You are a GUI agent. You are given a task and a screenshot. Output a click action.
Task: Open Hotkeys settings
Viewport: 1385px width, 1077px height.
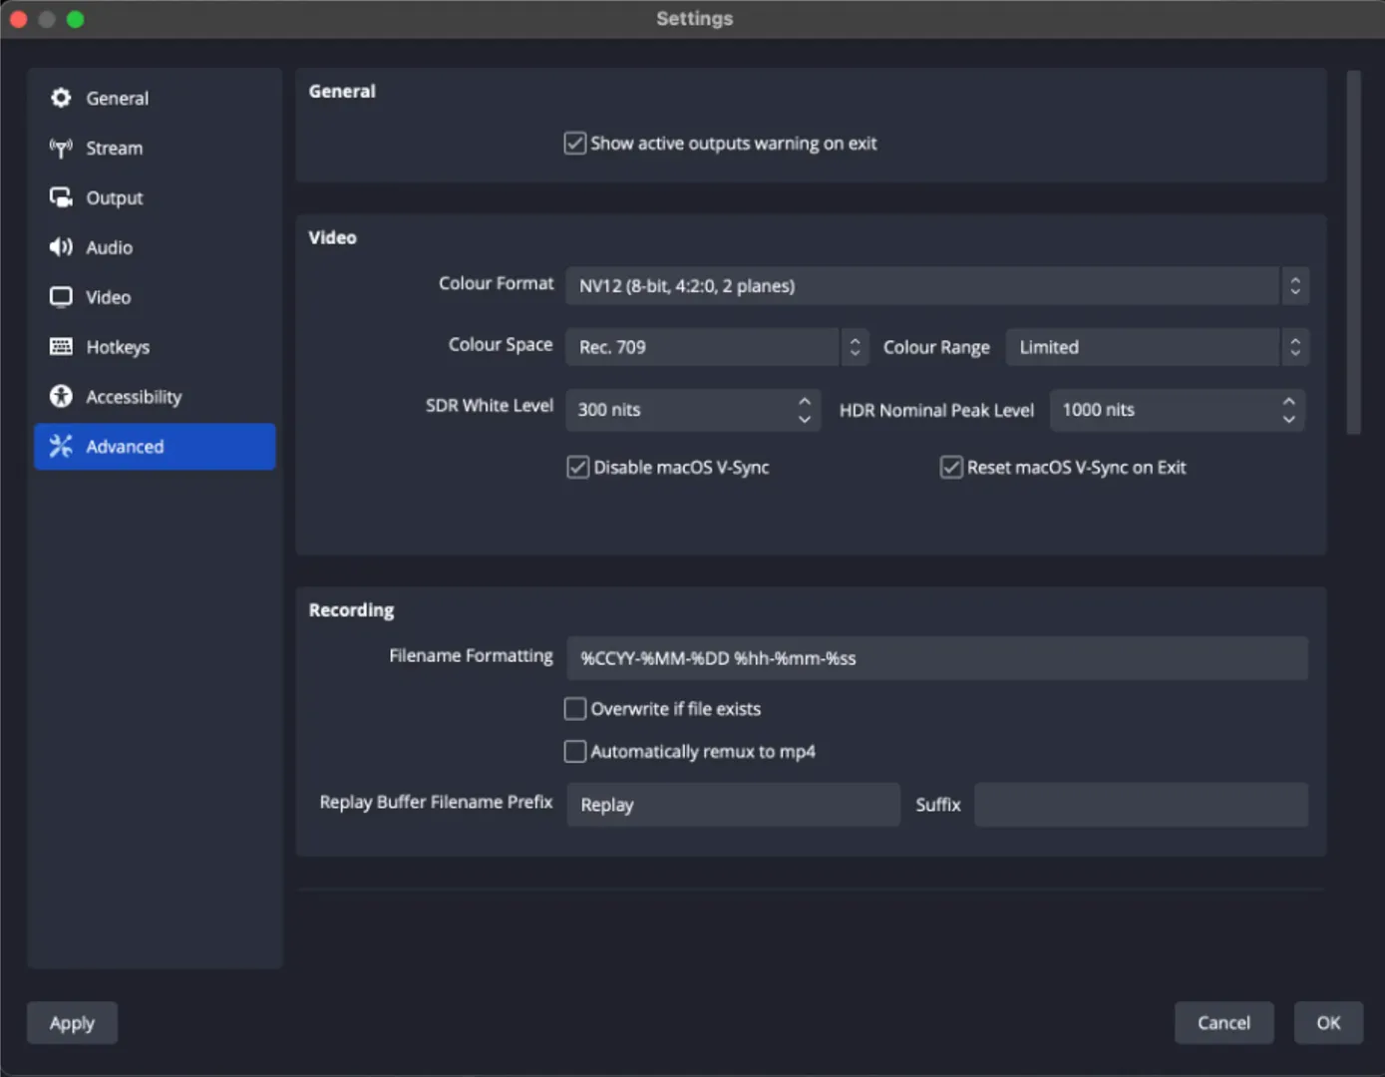[155, 347]
